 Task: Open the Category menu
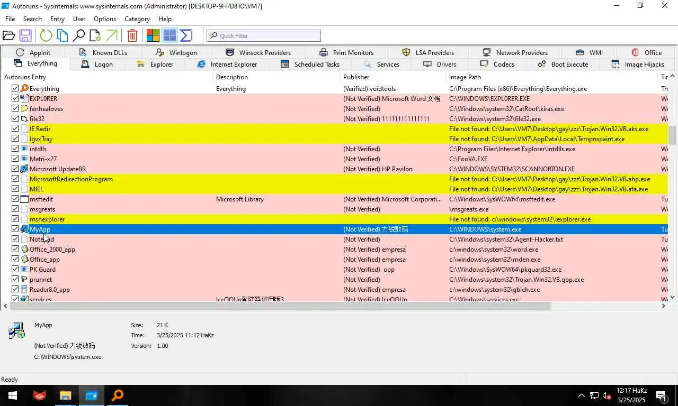(137, 19)
